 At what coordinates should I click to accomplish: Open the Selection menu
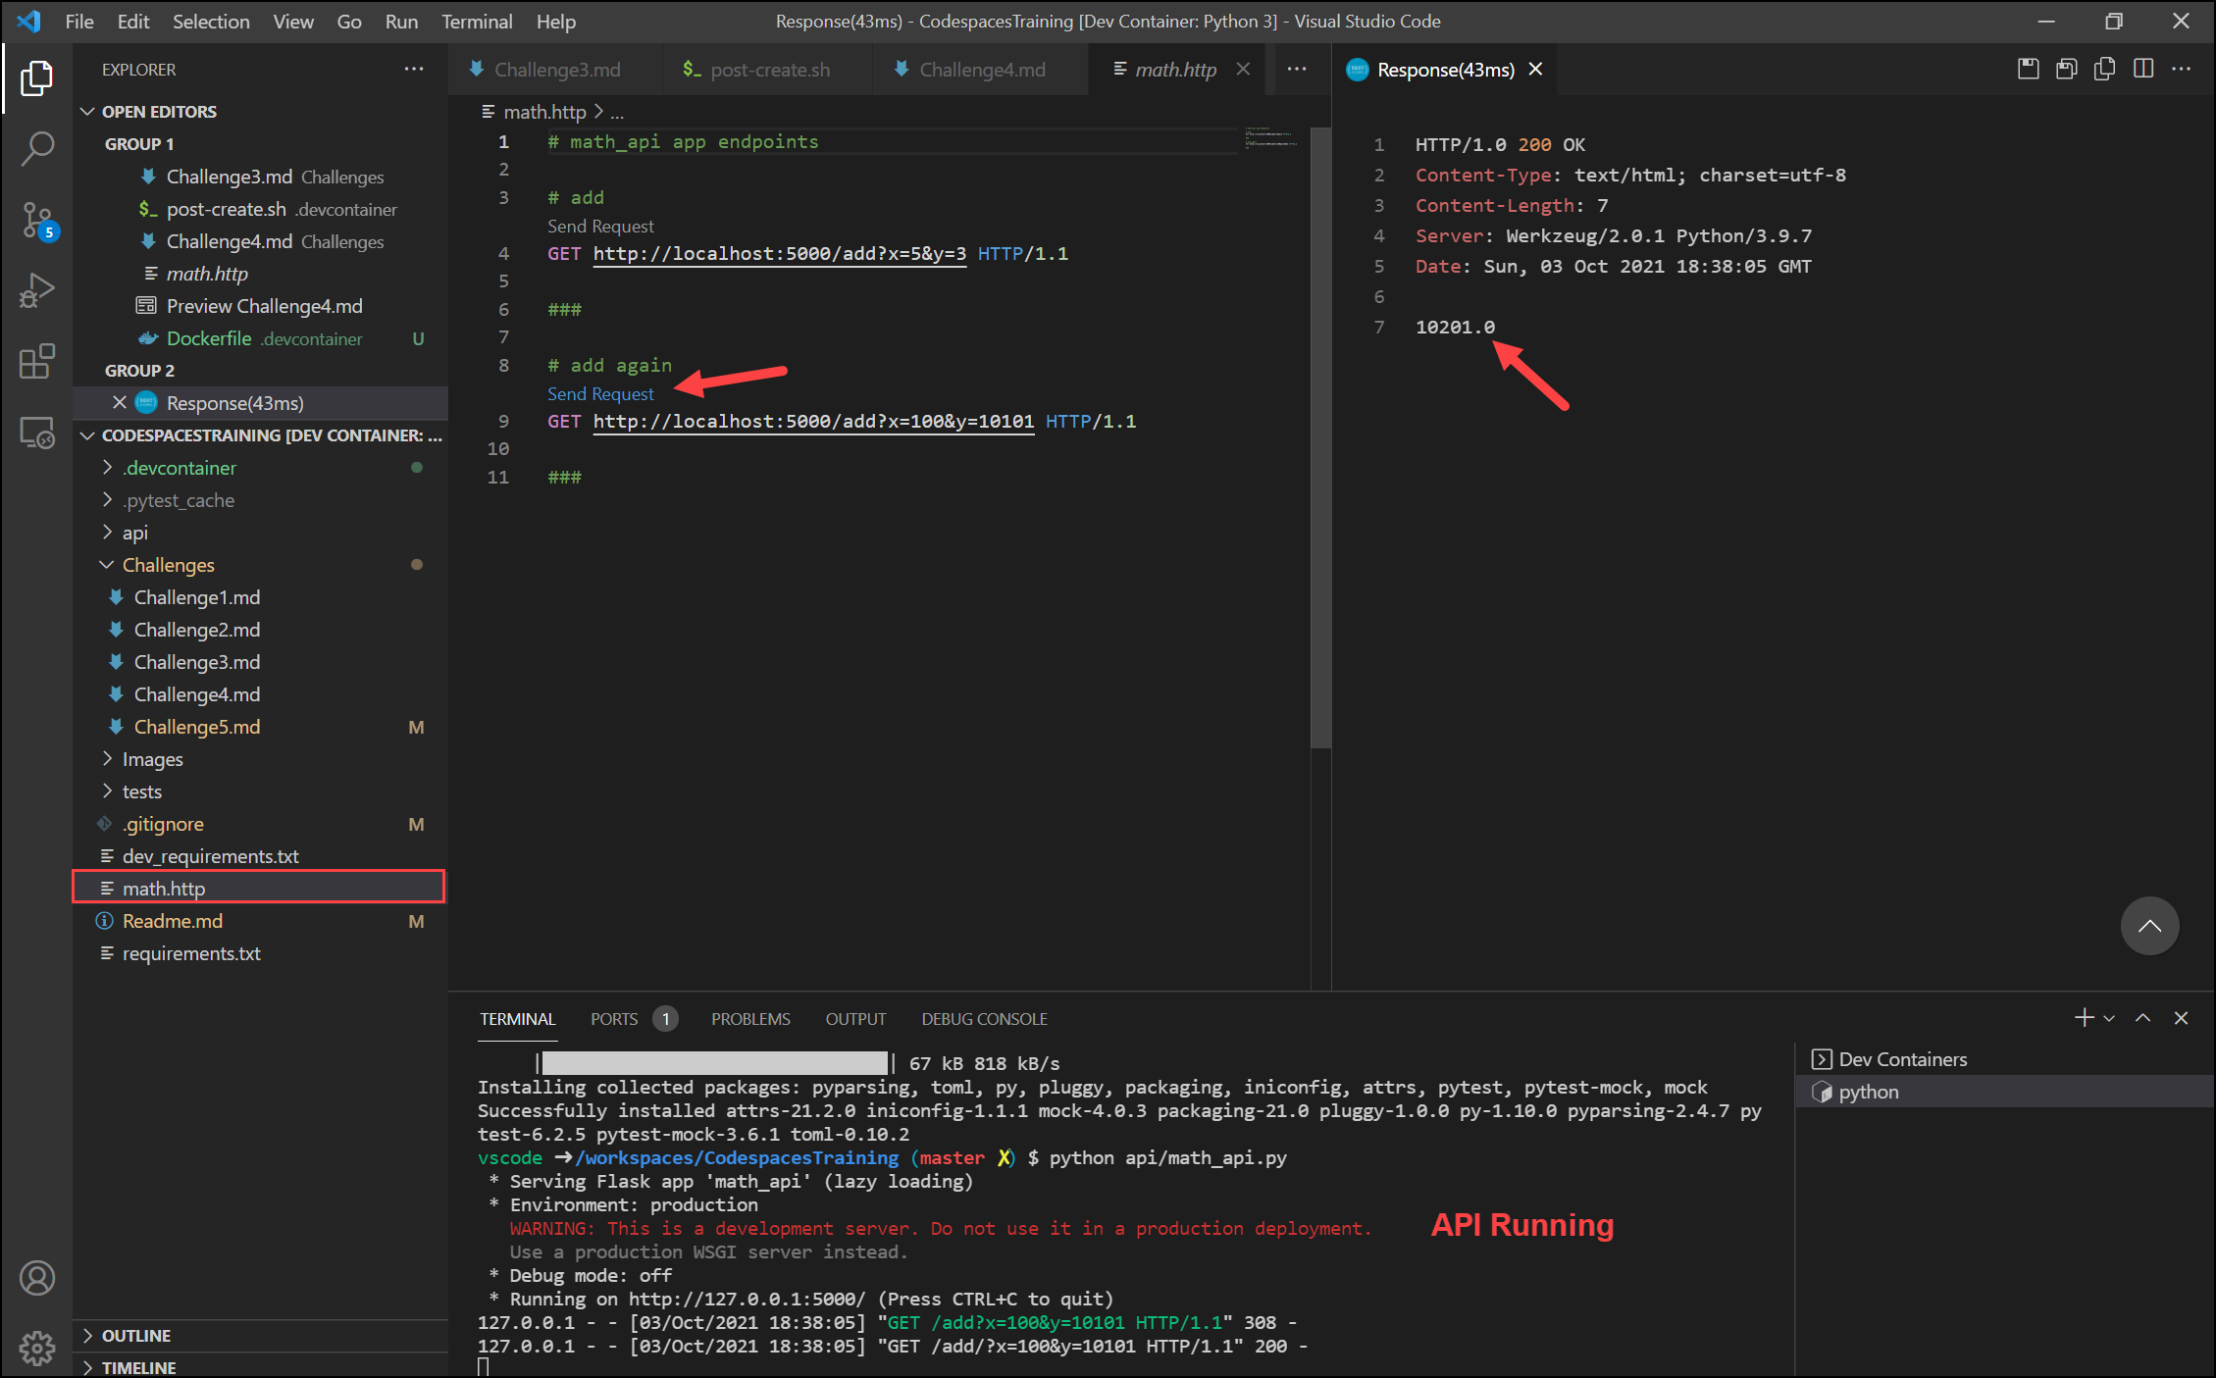point(211,21)
